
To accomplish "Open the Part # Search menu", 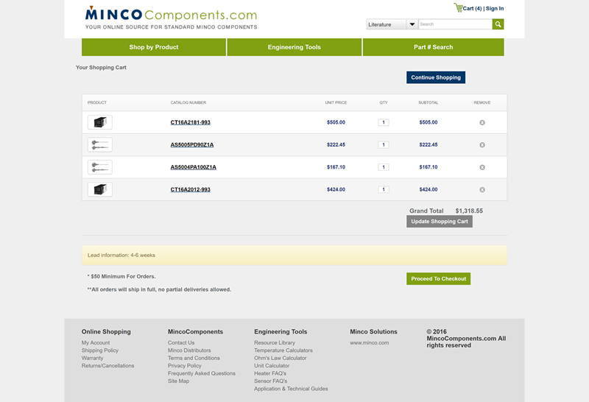I will click(433, 47).
